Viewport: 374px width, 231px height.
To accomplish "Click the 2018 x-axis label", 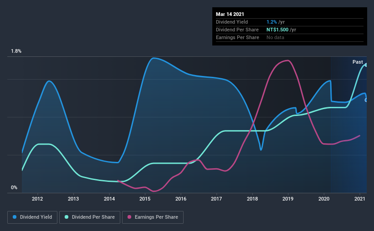I will (252, 199).
